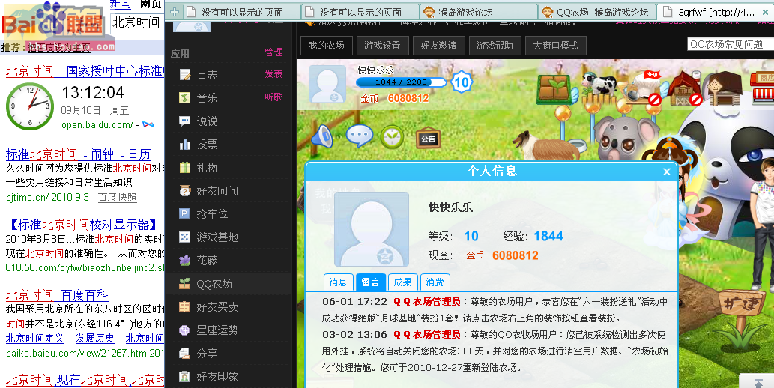
Task: Open the 花藤 sidebar app
Action: point(206,260)
